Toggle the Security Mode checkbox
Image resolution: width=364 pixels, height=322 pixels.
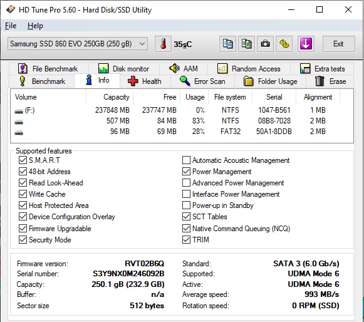click(x=23, y=240)
